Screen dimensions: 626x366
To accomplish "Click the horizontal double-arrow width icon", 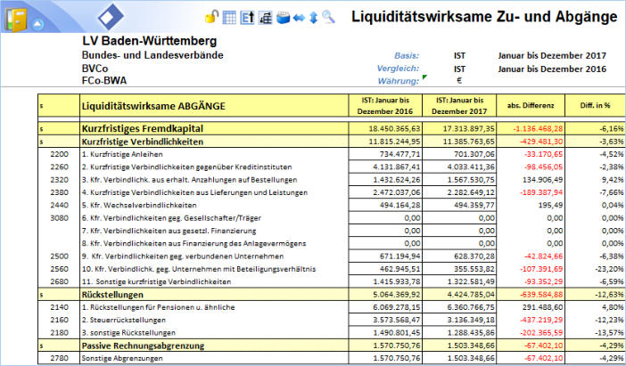I will [x=299, y=17].
